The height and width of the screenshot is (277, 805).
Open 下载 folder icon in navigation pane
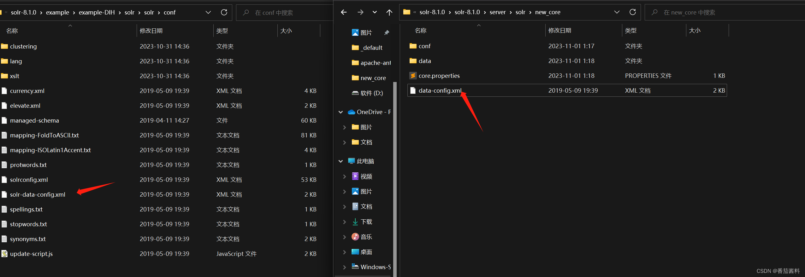pyautogui.click(x=355, y=222)
